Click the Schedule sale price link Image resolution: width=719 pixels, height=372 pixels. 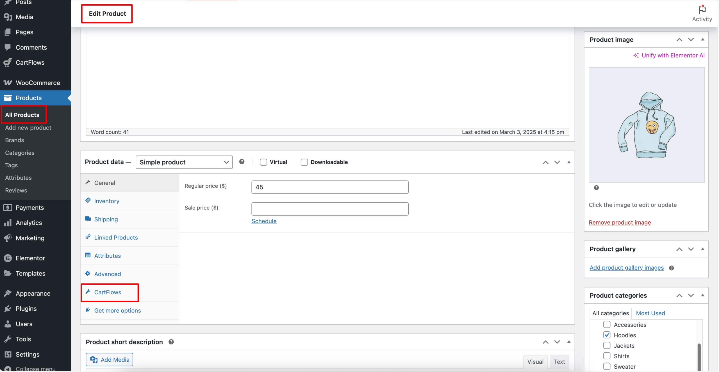tap(264, 221)
